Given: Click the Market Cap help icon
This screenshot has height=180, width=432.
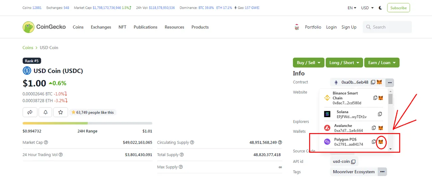Looking at the screenshot, I should click(x=46, y=143).
